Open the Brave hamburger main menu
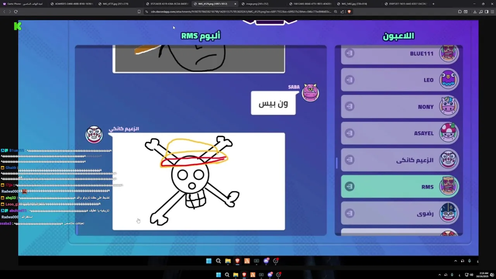Screen dimensions: 496x279 [493, 12]
